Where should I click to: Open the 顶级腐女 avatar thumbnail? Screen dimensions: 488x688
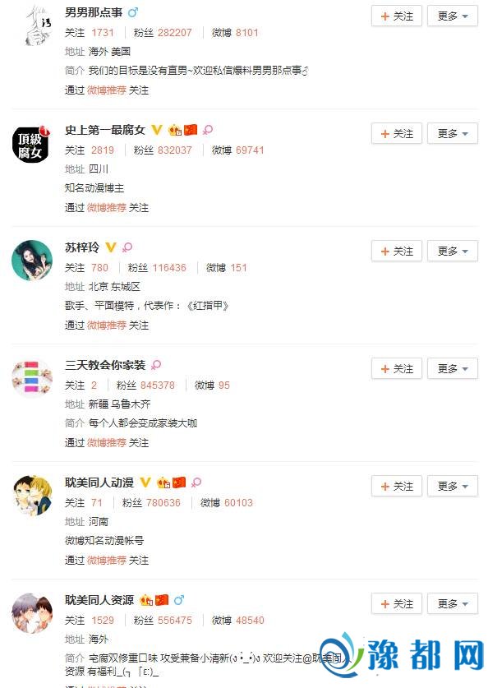(31, 144)
